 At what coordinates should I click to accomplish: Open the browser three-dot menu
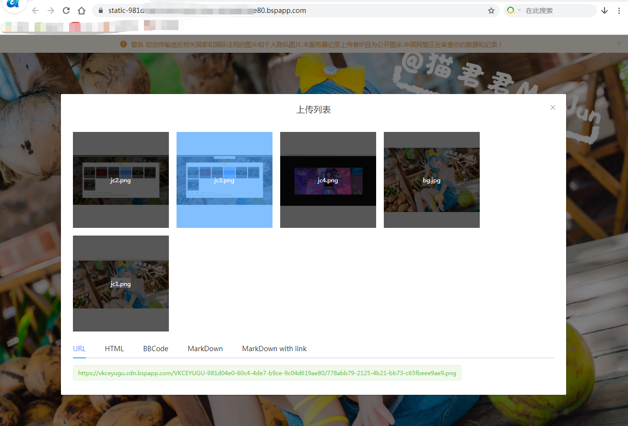619,11
